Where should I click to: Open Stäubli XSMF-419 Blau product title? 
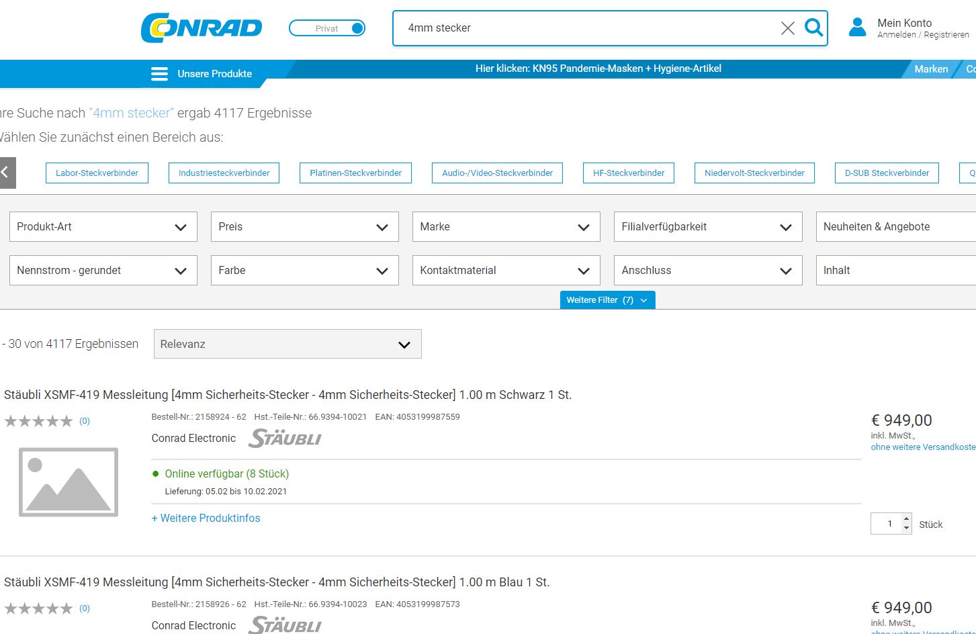pos(277,582)
